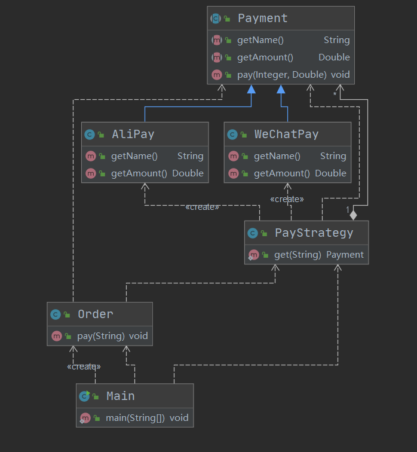This screenshot has height=452, width=417.
Task: Click the method icon of Order pay(String)
Action: (57, 336)
